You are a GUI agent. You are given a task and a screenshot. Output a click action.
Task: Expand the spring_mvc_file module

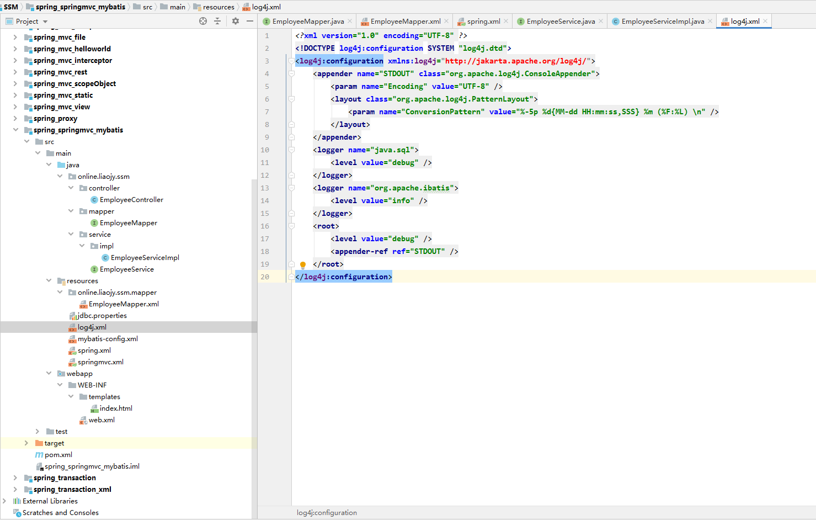(x=15, y=38)
